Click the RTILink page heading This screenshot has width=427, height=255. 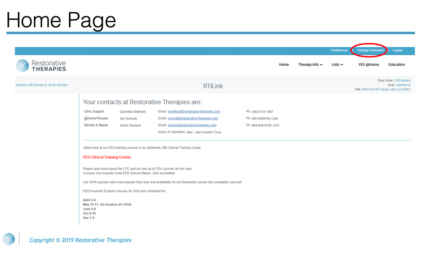213,86
